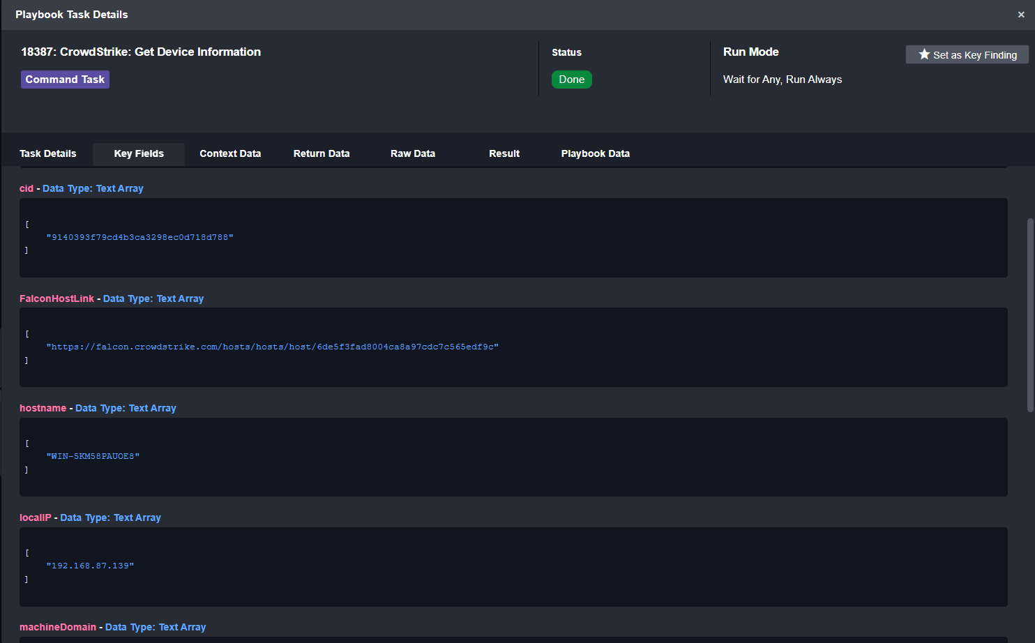Click the falcon.crowdstrike.com host link value
This screenshot has width=1035, height=643.
pos(273,347)
